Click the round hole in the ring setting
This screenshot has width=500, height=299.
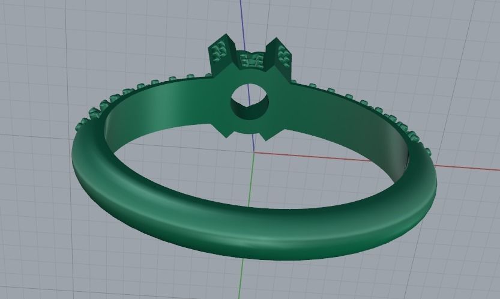(250, 101)
